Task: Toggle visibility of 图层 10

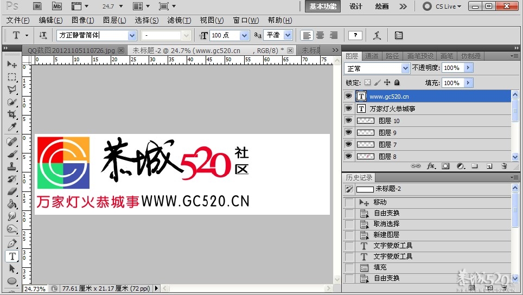Action: coord(348,120)
